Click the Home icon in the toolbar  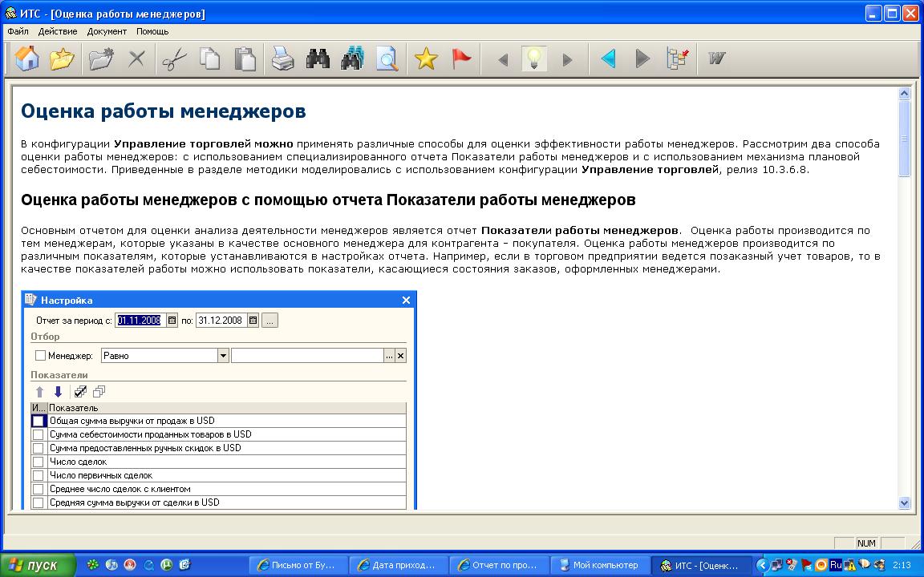point(27,59)
